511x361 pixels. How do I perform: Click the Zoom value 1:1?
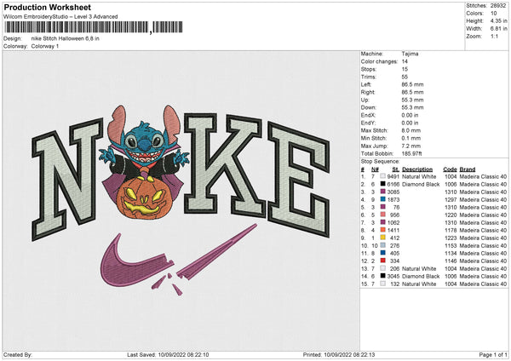(x=494, y=36)
